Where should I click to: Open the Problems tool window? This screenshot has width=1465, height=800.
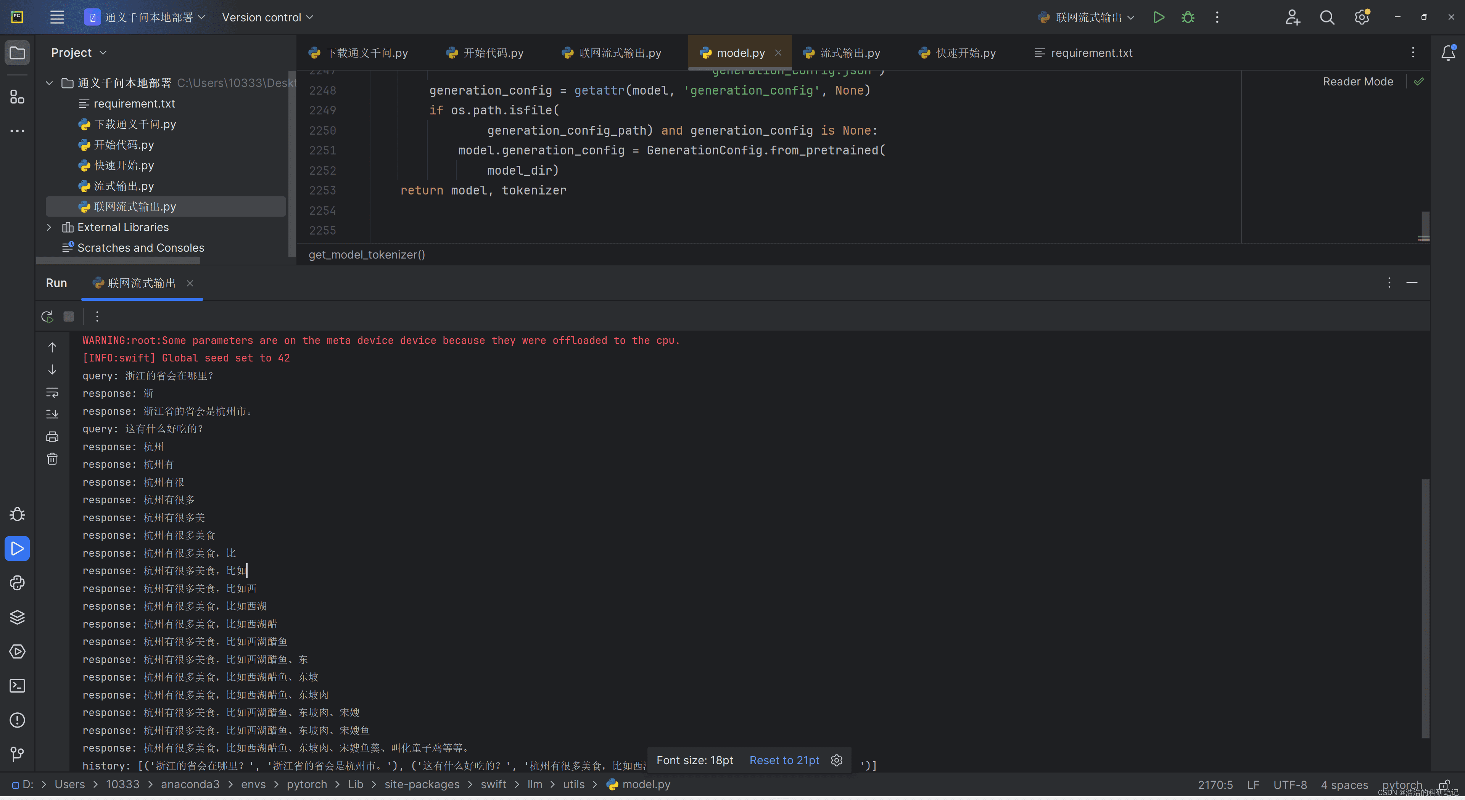(17, 720)
